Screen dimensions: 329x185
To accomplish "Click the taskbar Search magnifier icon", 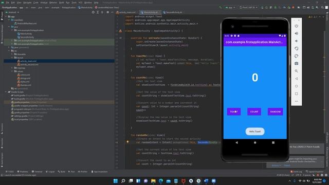I will click(123, 181).
